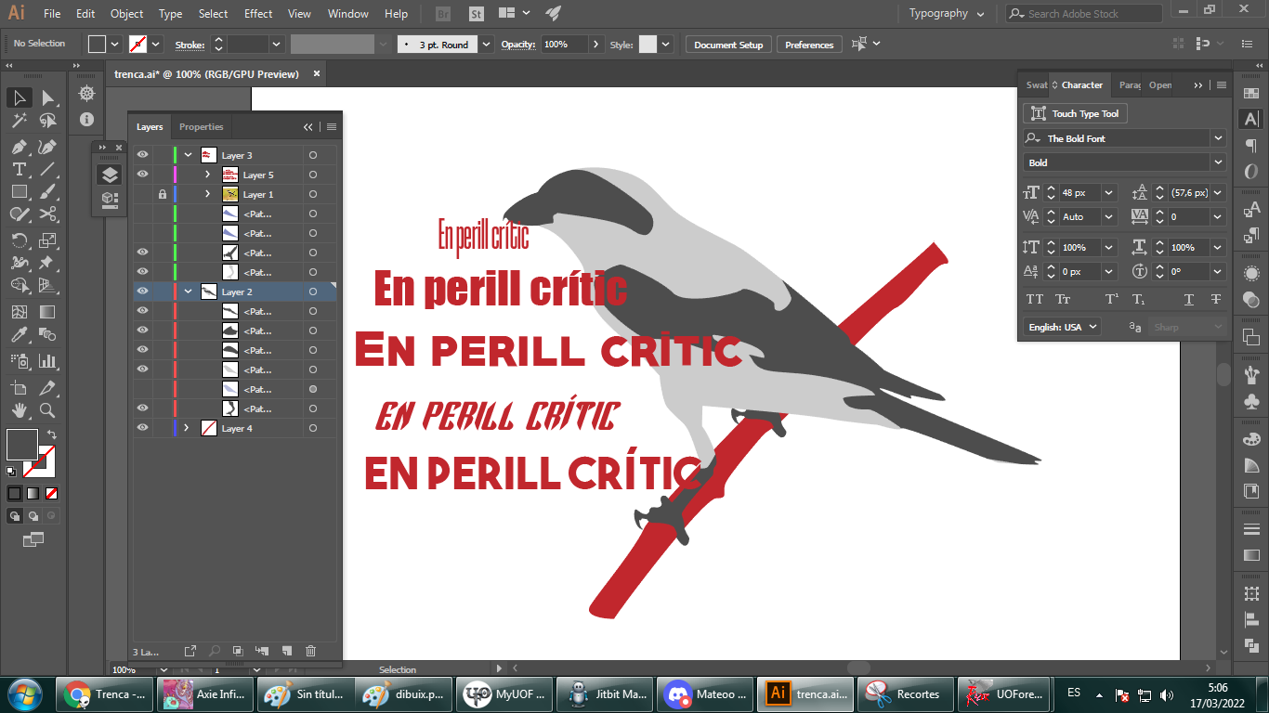This screenshot has height=713, width=1269.
Task: Open Character panel icon in right dock
Action: 1251,119
